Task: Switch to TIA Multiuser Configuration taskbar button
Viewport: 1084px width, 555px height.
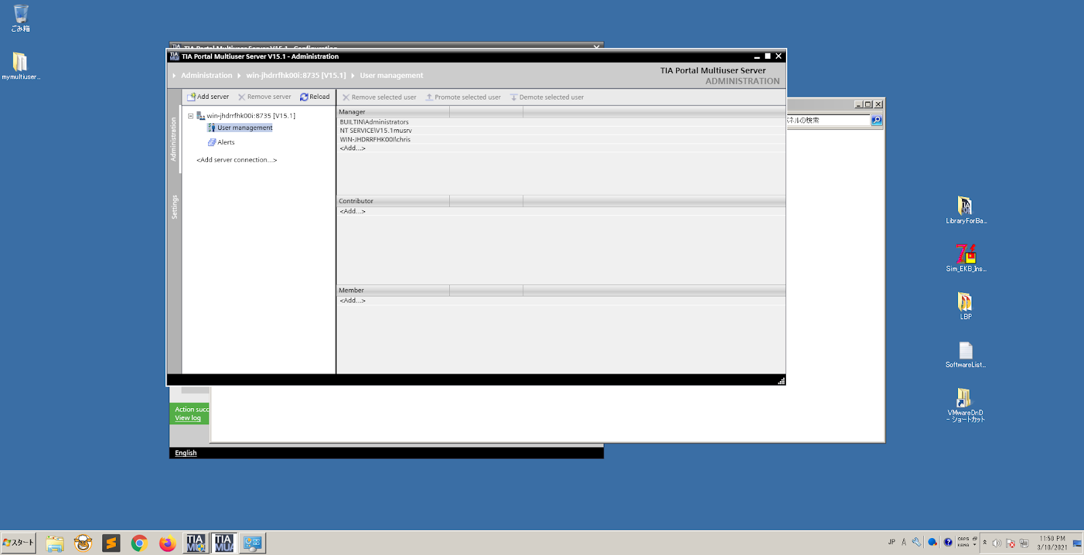Action: coord(196,543)
